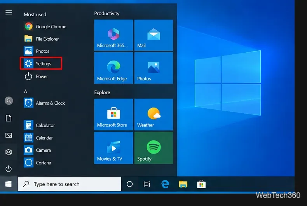Open the Microsoft Store tile

[113, 114]
